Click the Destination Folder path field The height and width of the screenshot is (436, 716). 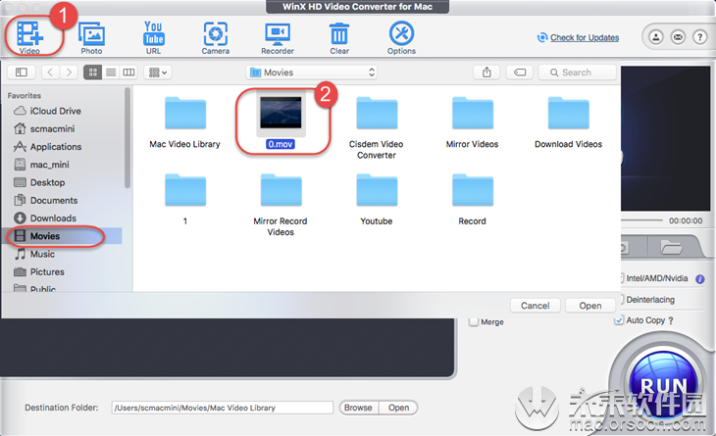(x=223, y=408)
